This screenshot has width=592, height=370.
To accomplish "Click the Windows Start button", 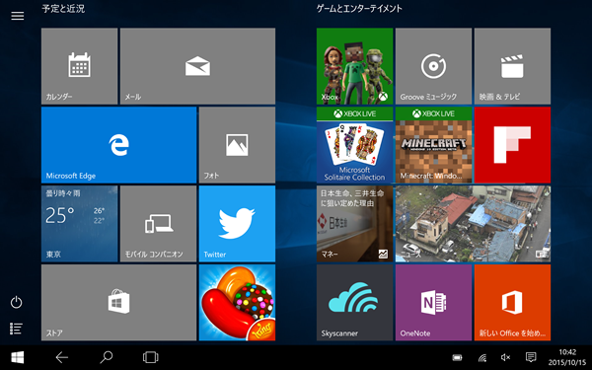I will (18, 357).
